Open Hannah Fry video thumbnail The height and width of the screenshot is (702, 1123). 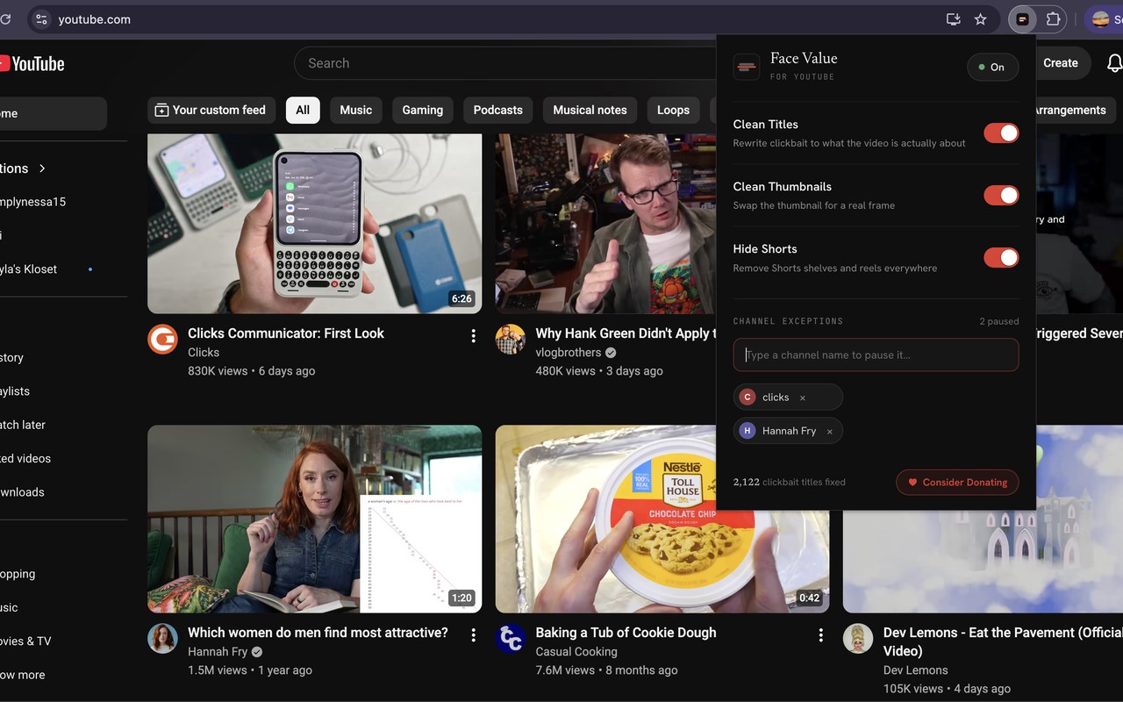314,519
